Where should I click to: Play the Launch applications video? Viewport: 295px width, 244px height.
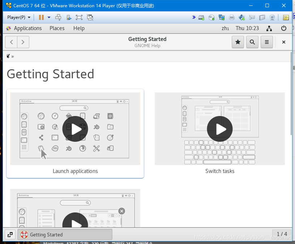click(75, 129)
